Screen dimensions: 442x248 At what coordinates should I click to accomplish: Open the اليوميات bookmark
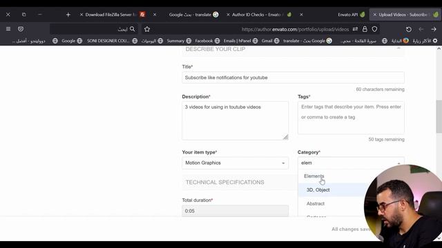point(152,41)
